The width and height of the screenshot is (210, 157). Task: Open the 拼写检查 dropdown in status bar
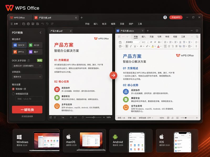point(146,118)
